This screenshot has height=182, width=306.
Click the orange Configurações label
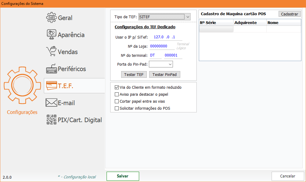point(22,112)
